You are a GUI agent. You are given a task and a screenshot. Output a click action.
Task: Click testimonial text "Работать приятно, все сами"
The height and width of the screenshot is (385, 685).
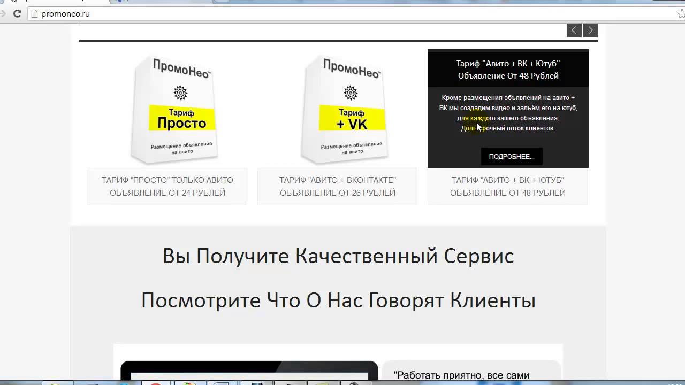[461, 375]
